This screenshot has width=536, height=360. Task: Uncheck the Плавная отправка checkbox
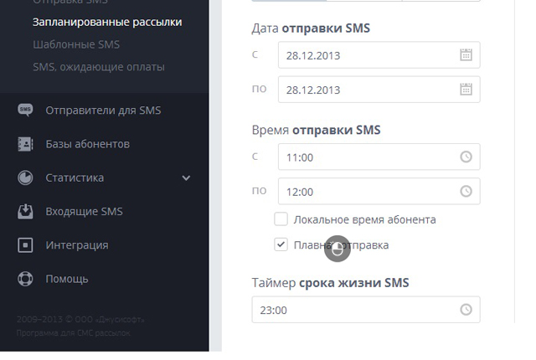click(281, 245)
